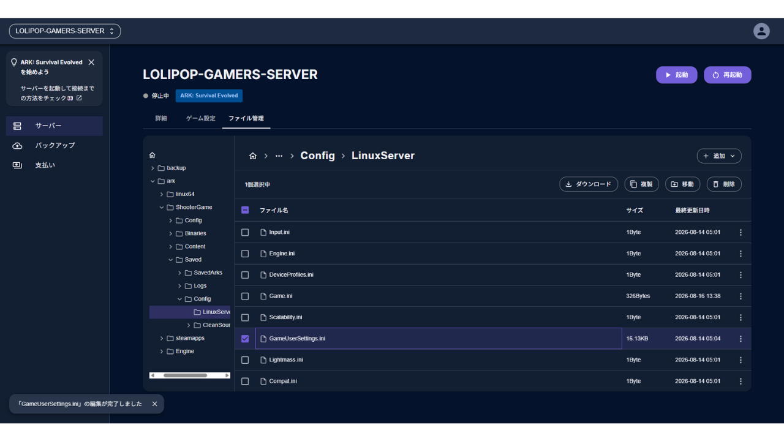Image resolution: width=784 pixels, height=441 pixels.
Task: Click the 削除 (Delete) button
Action: point(724,184)
